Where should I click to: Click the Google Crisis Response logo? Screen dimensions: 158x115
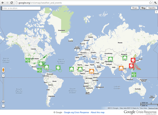(x=140, y=112)
